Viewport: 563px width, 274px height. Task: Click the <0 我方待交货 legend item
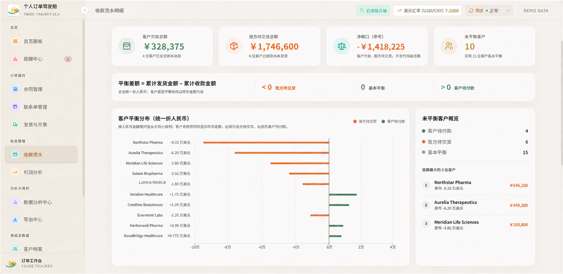[x=278, y=88]
